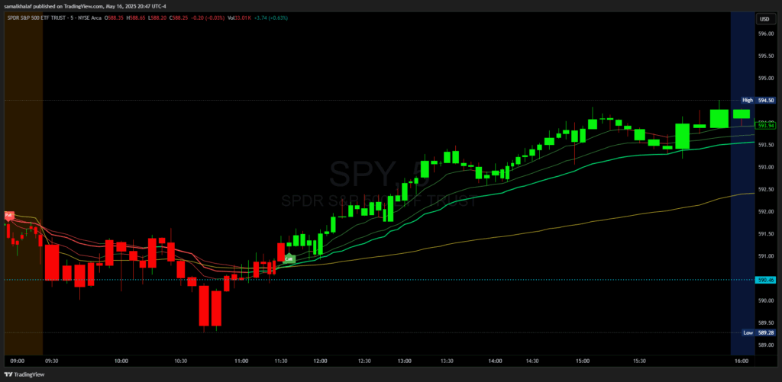
Task: Click the 592.00 price axis label
Action: (x=765, y=212)
